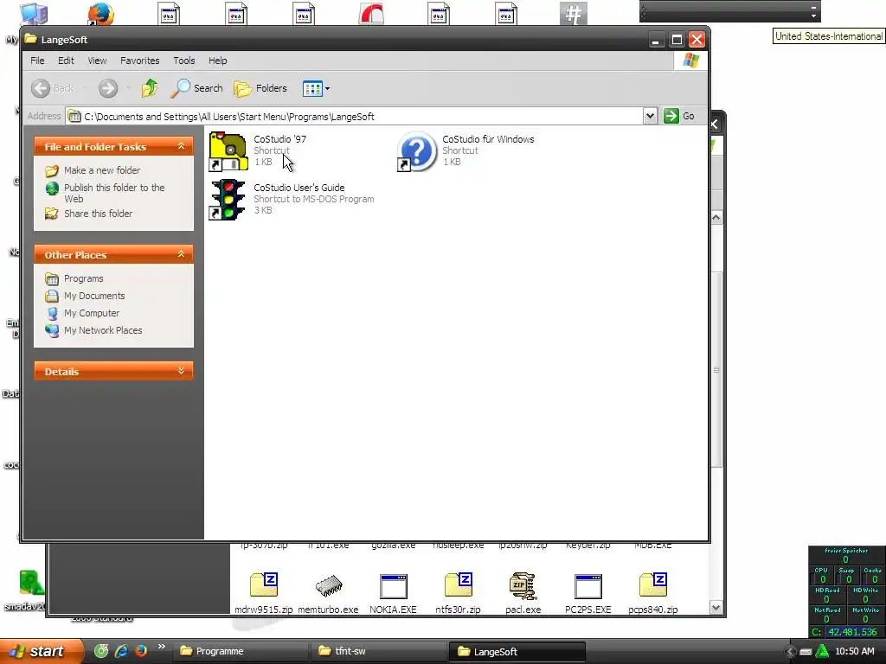The width and height of the screenshot is (886, 664).
Task: Select mdrw9515.zip in the background window
Action: (263, 593)
